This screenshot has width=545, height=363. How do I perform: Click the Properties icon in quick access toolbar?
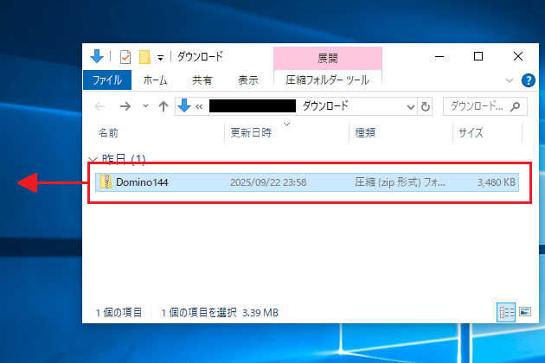point(125,57)
